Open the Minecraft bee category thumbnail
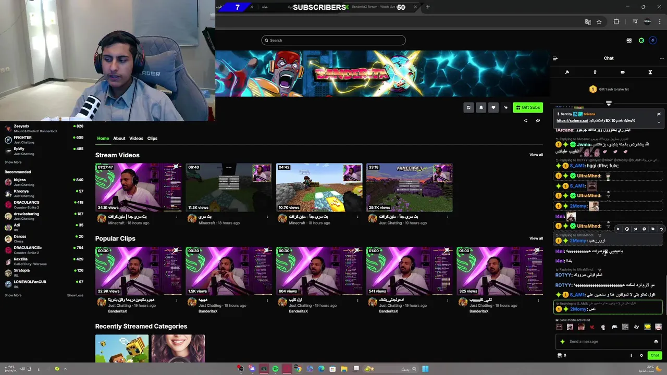Viewport: 667px width, 375px height. pos(122,348)
